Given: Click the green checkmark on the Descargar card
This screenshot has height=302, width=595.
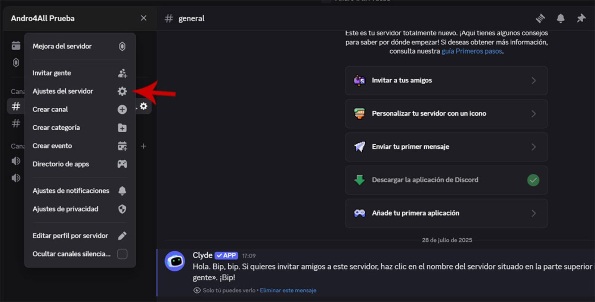Looking at the screenshot, I should (x=533, y=180).
